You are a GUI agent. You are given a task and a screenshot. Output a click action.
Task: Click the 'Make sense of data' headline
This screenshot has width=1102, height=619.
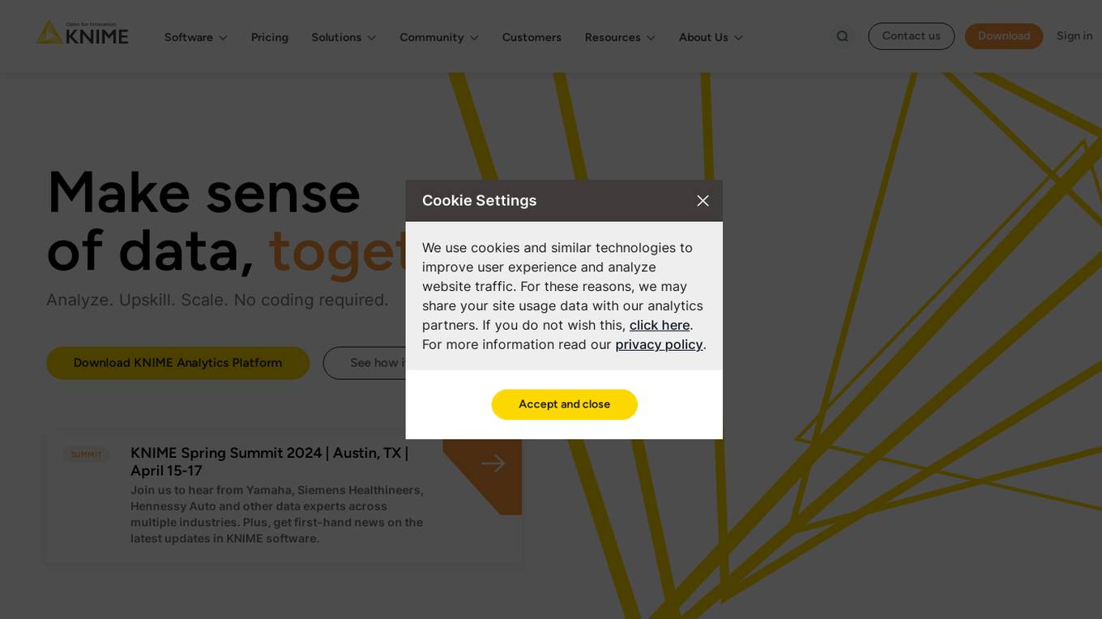click(x=226, y=221)
